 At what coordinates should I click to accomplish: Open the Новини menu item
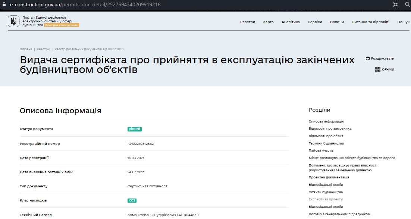(337, 22)
